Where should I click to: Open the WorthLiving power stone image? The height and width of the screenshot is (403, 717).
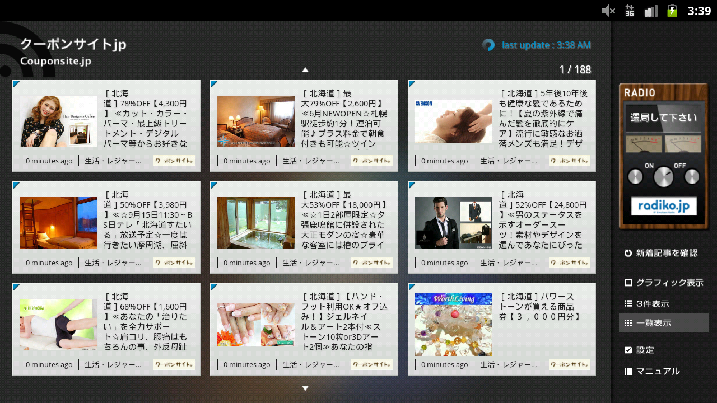pyautogui.click(x=454, y=325)
